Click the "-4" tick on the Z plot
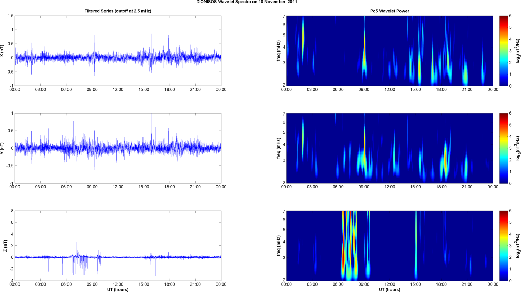 [x=11, y=281]
